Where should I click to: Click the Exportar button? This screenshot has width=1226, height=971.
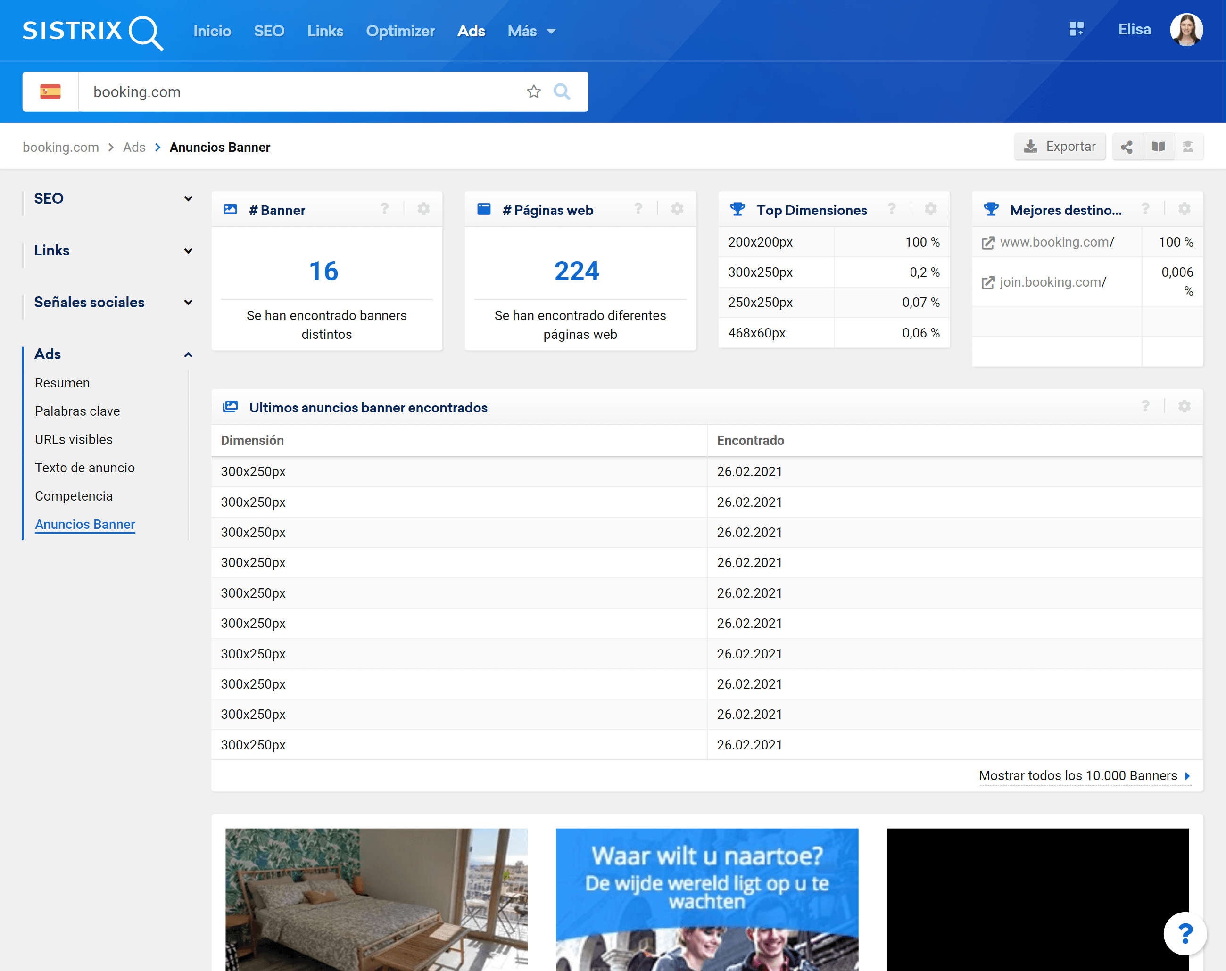[1060, 147]
